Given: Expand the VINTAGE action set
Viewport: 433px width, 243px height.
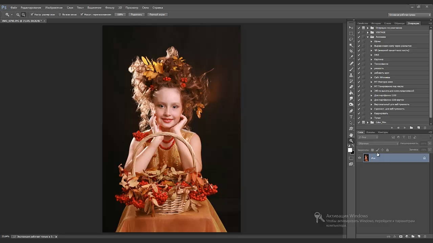Looking at the screenshot, I should click(368, 32).
